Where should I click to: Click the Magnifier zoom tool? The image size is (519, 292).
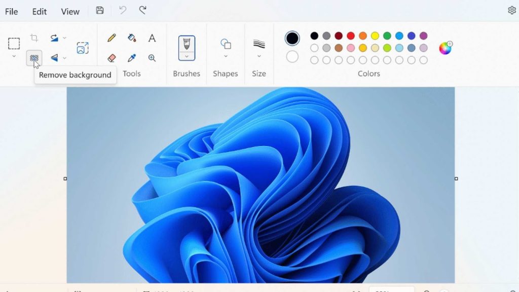point(152,58)
